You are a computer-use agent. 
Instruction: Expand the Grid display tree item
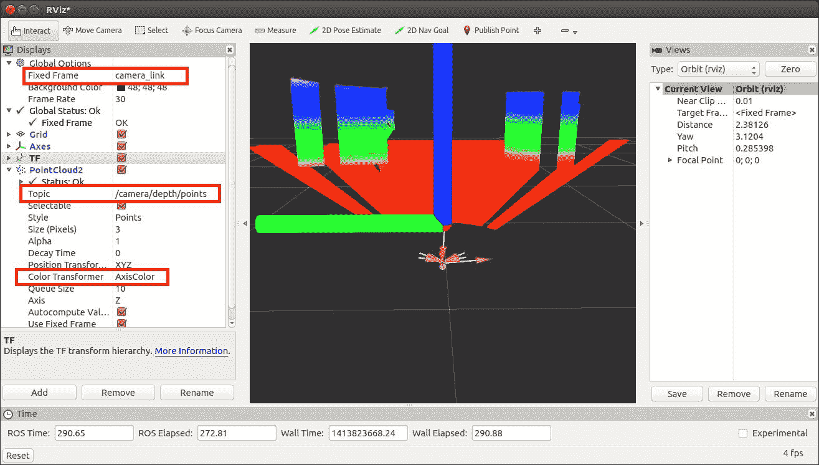[x=9, y=135]
